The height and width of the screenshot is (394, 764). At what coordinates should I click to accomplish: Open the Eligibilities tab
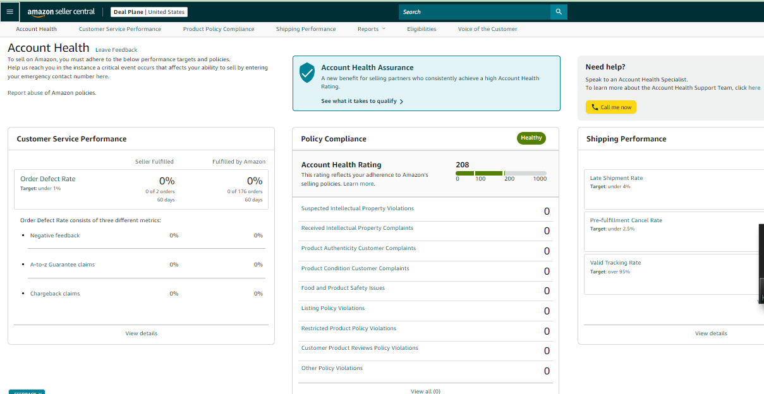coord(421,29)
